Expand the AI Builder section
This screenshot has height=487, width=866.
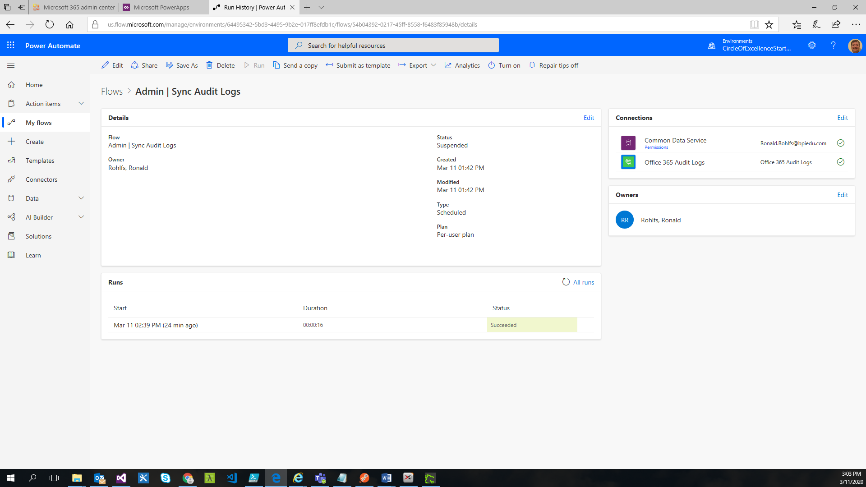click(81, 217)
